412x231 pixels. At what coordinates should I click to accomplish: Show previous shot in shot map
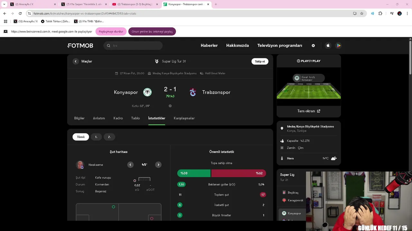pos(130,165)
